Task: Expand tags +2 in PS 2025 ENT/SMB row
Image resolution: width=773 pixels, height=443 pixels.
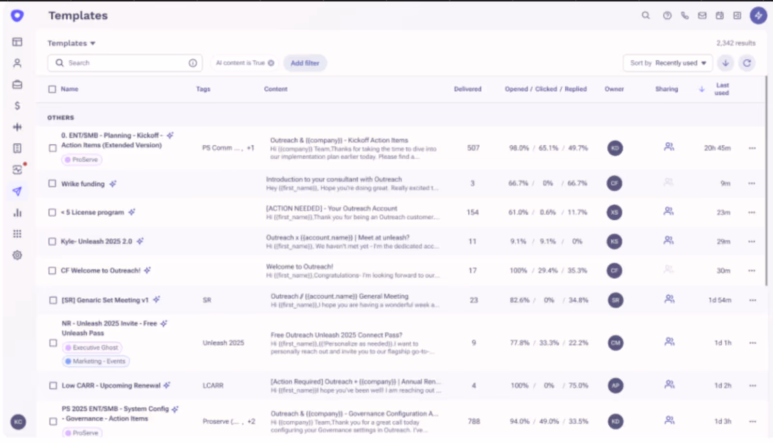Action: pos(251,421)
